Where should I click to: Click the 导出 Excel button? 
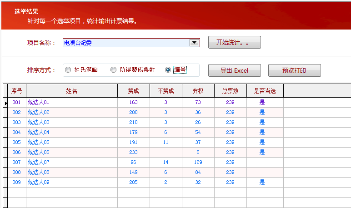tap(234, 70)
